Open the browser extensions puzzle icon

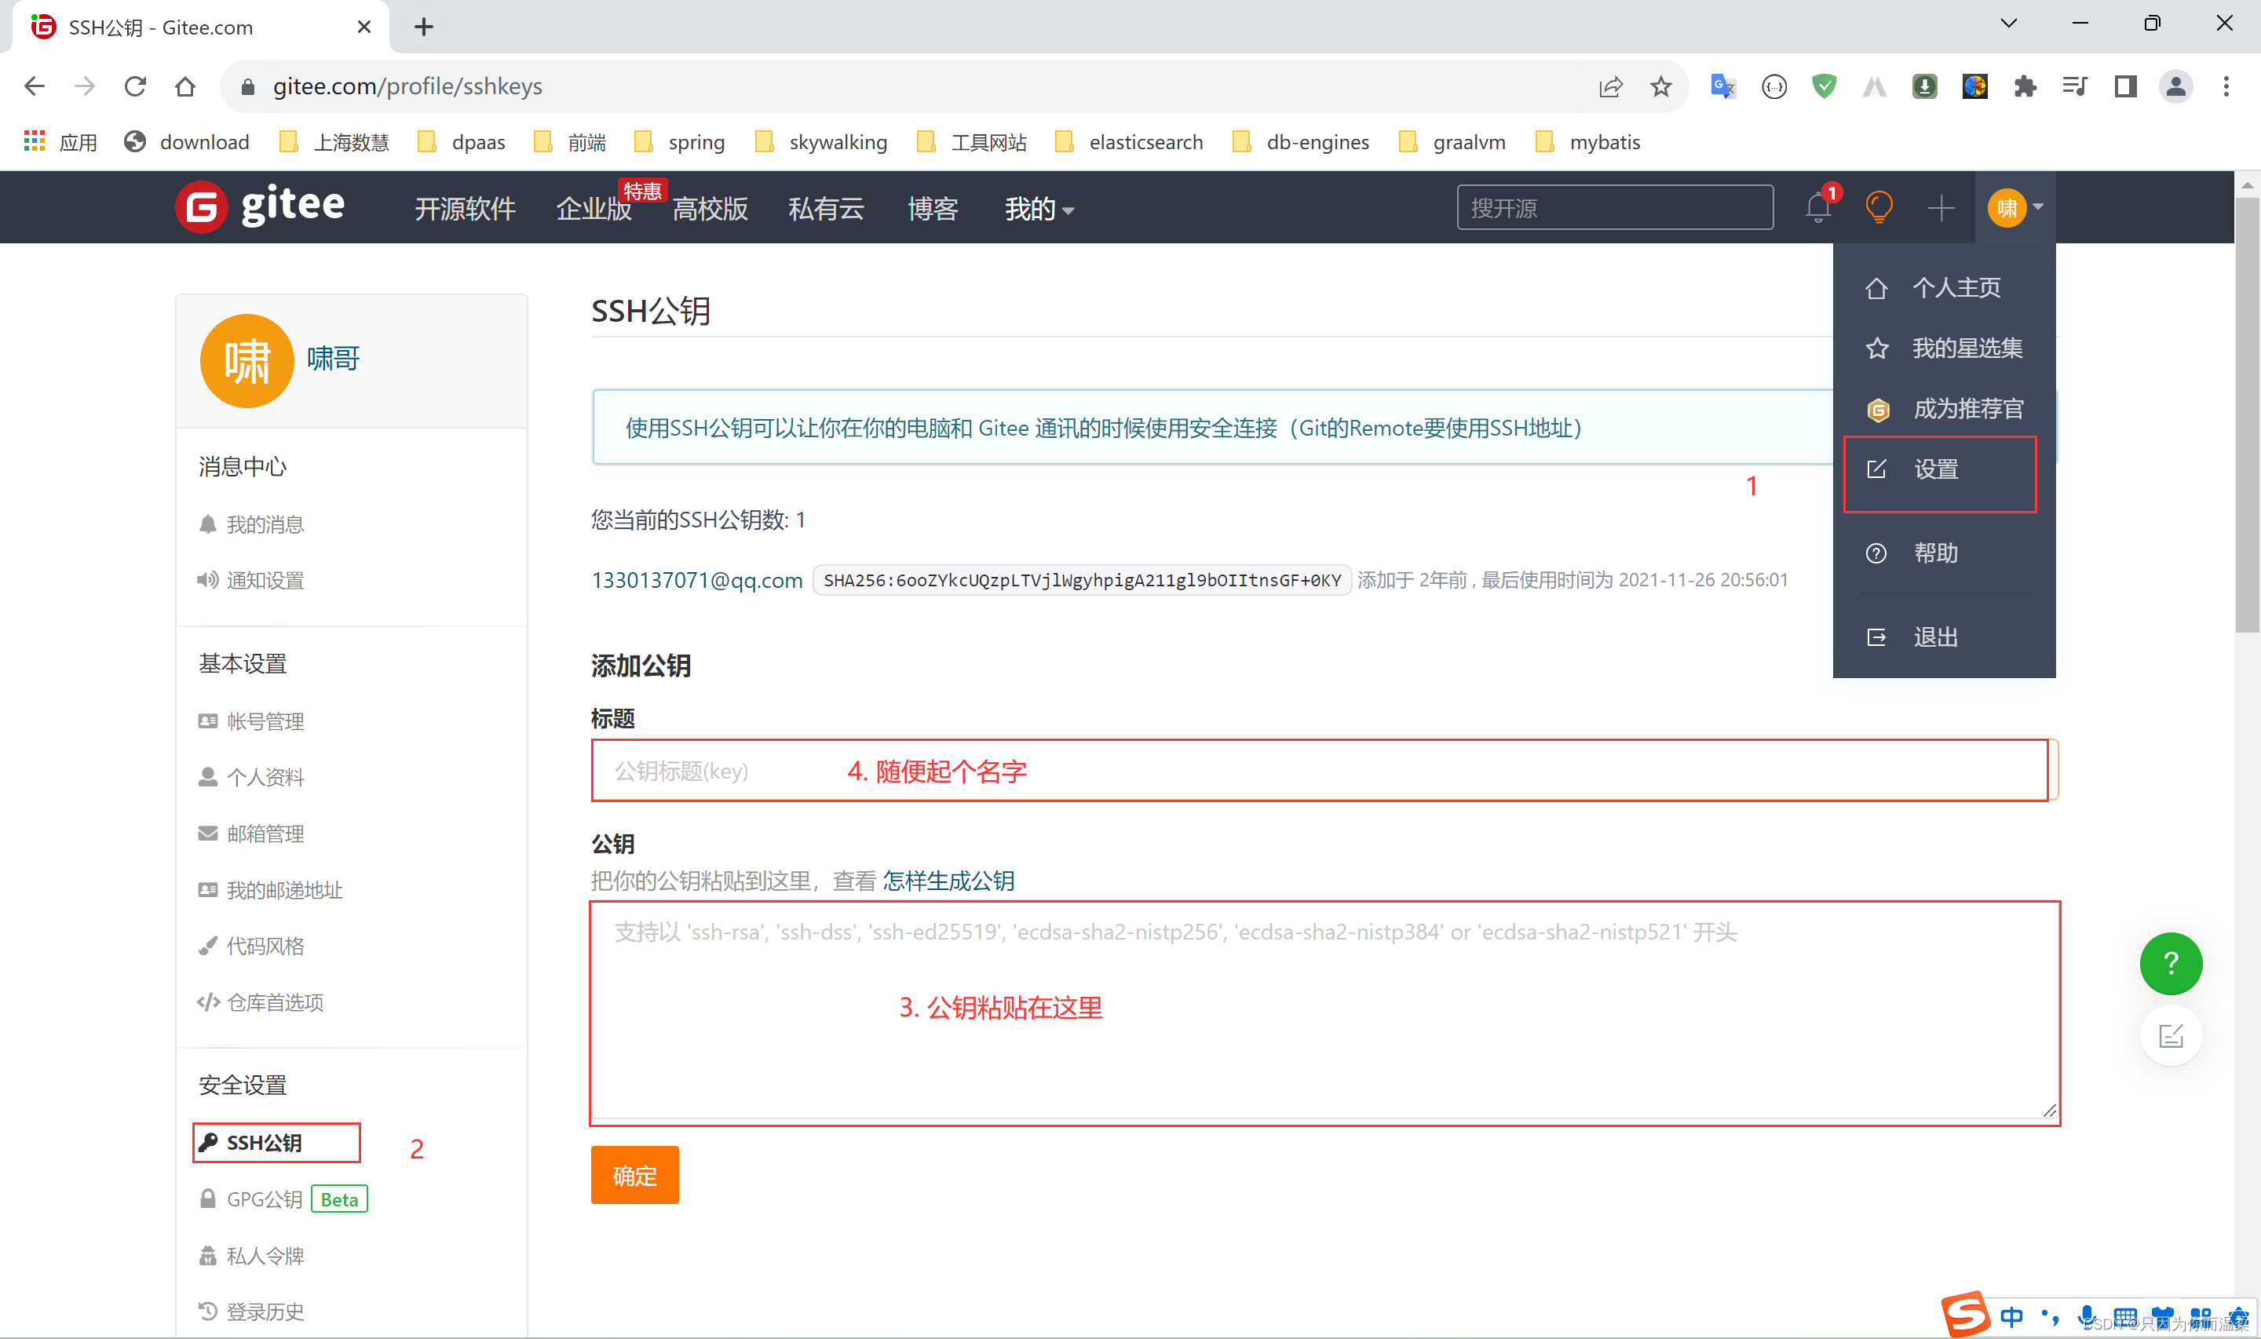click(2025, 86)
